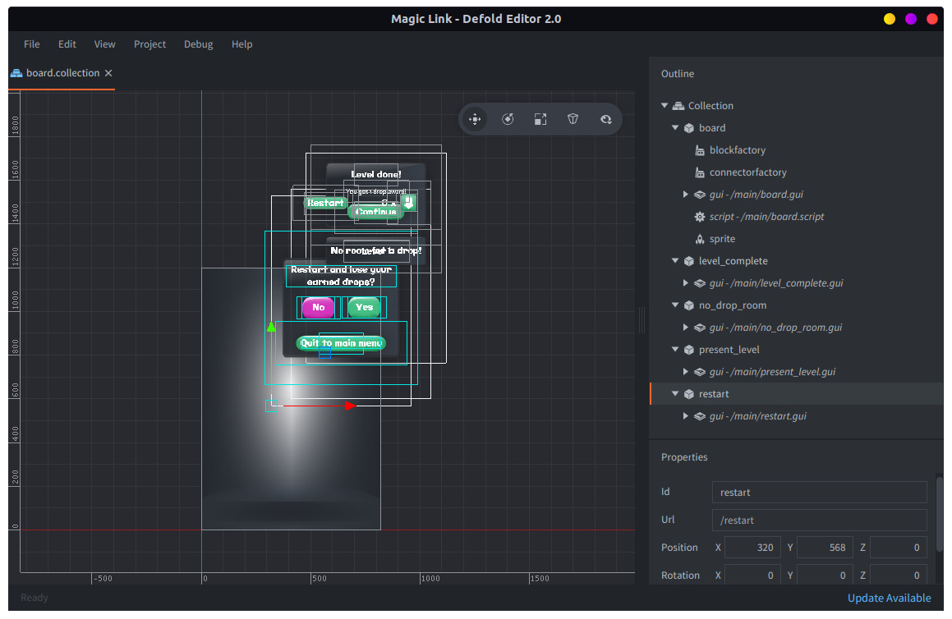Open the visibility filters popup
The width and height of the screenshot is (952, 619).
[606, 119]
